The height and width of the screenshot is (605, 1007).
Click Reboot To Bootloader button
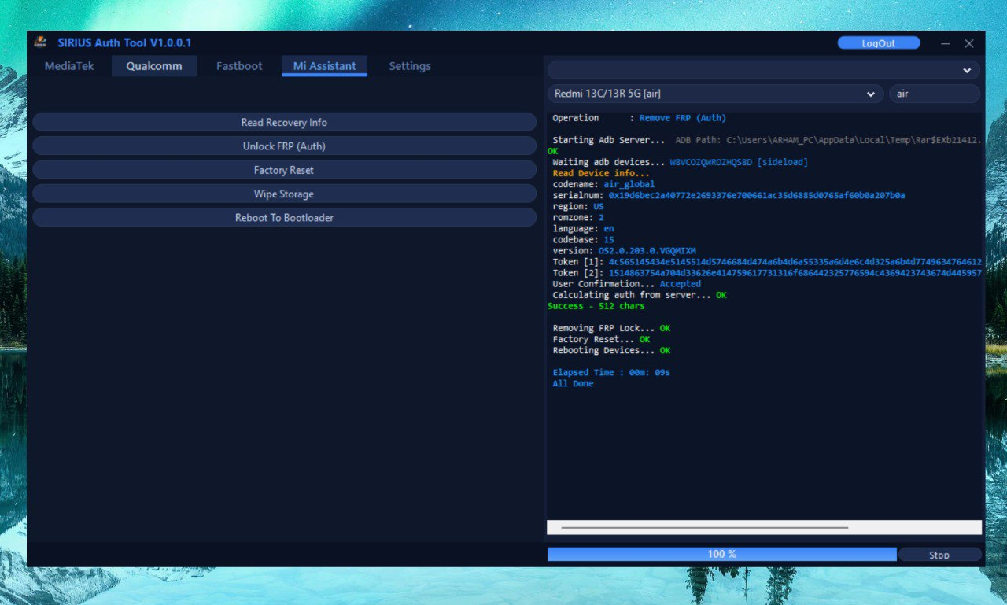pyautogui.click(x=284, y=217)
